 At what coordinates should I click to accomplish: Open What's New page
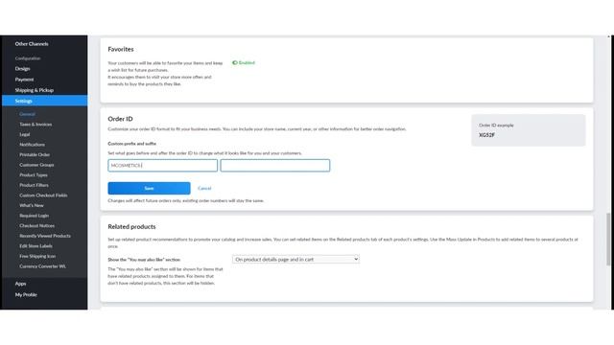(32, 205)
